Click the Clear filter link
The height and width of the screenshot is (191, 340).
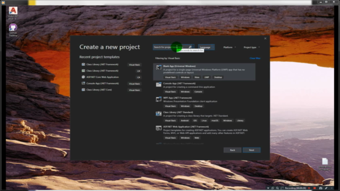[x=255, y=58]
